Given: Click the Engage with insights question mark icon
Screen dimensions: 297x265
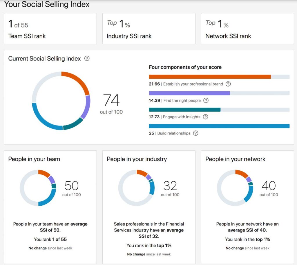Looking at the screenshot, I should [x=206, y=117].
